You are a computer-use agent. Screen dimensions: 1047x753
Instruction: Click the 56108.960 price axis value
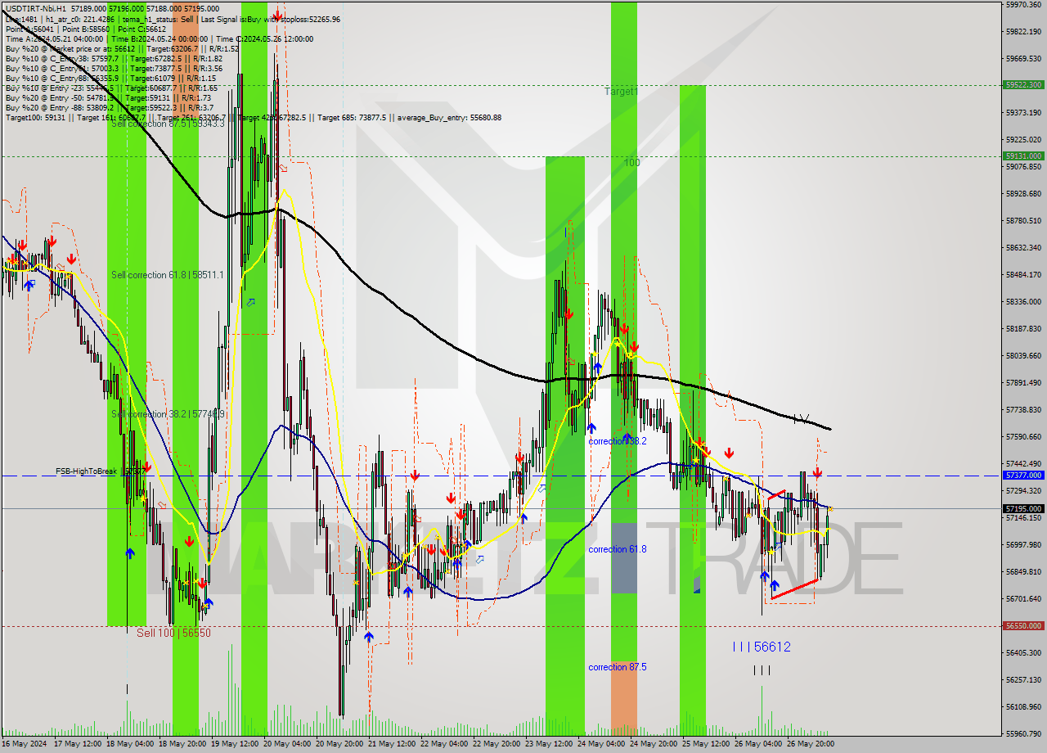point(1024,706)
